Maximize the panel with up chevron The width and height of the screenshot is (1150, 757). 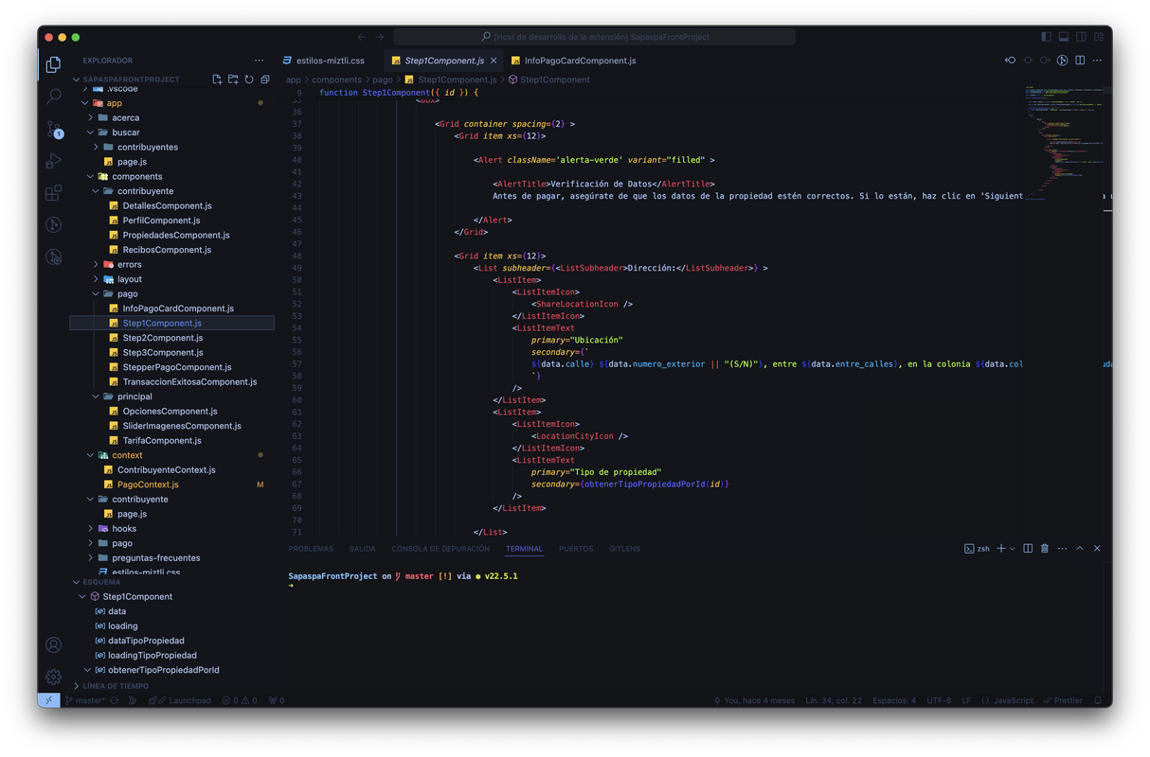click(1080, 549)
